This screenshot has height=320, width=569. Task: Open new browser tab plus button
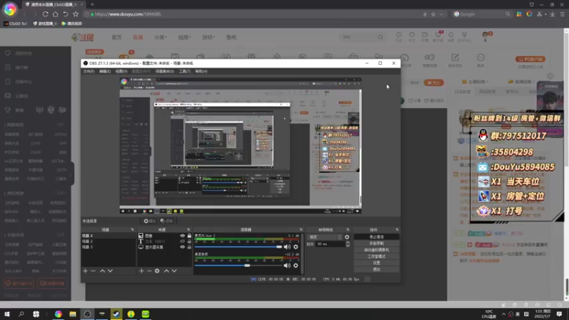tap(92, 4)
